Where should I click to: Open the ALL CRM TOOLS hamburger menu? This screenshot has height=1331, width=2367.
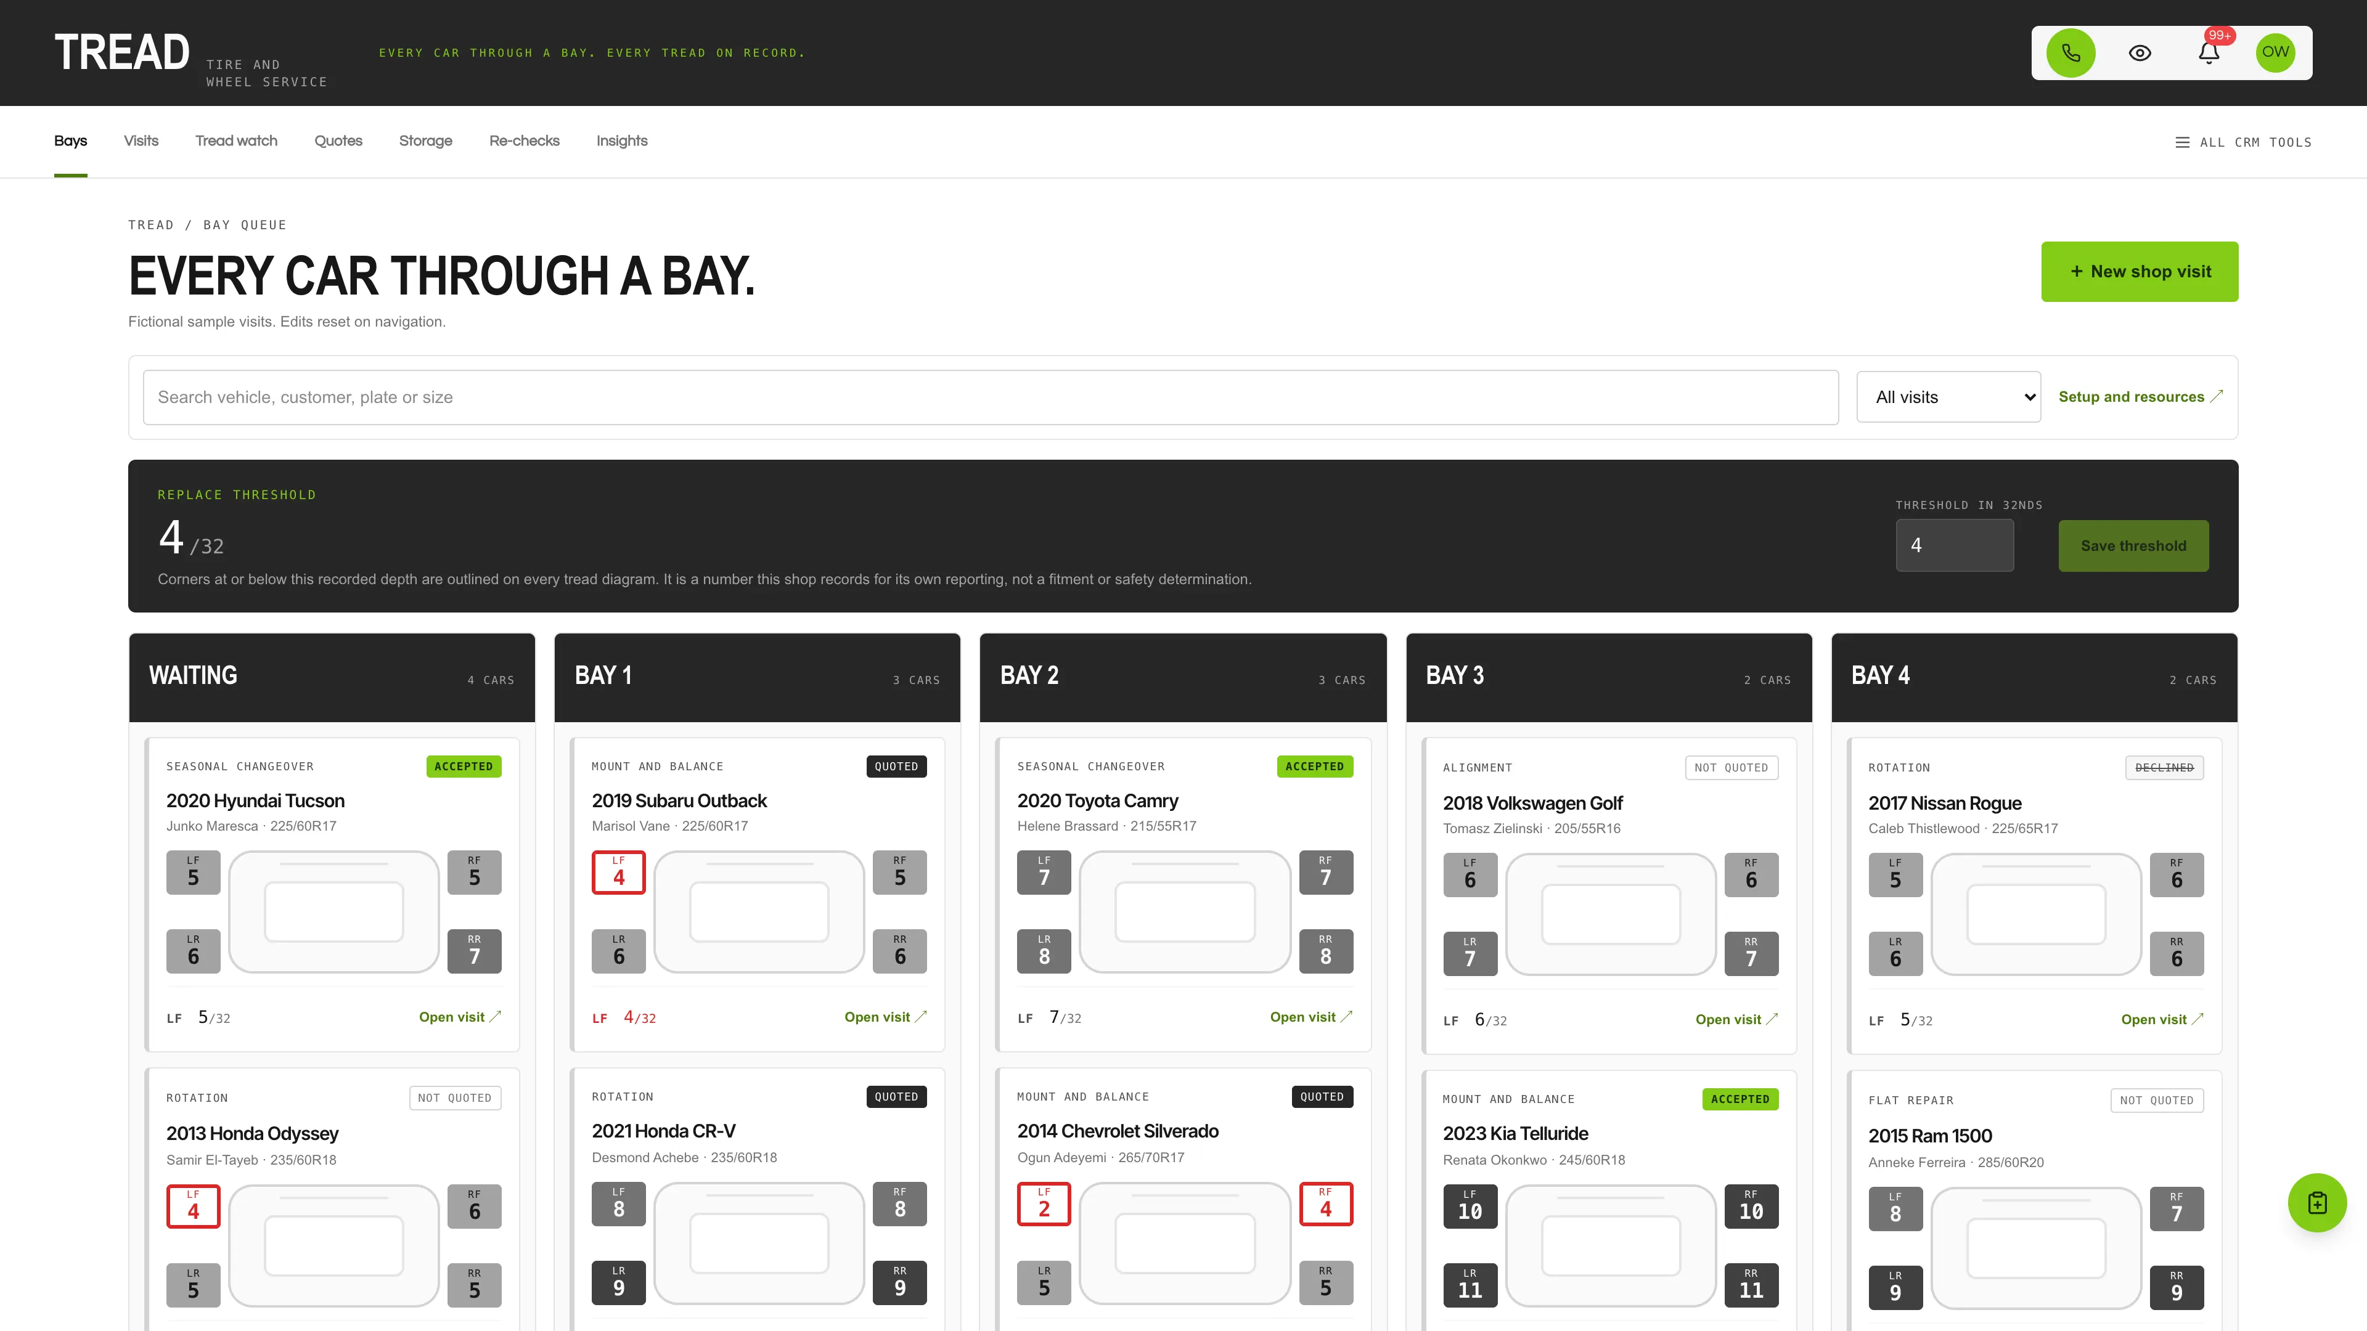pos(2243,142)
